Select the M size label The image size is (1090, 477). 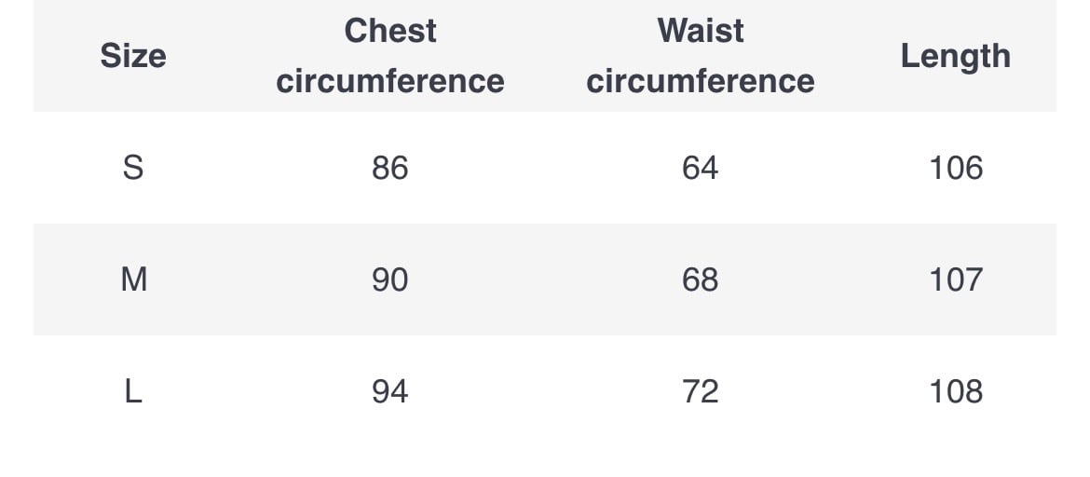tap(134, 279)
